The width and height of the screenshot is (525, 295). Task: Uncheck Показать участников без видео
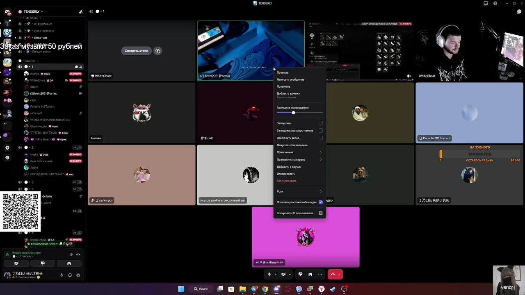[x=321, y=202]
